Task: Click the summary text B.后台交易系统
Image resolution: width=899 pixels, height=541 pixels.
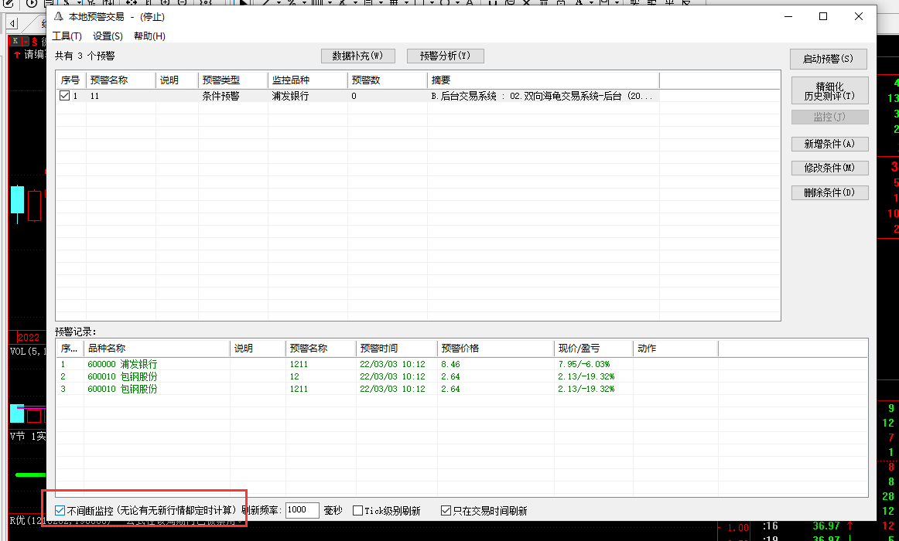Action: (x=542, y=96)
